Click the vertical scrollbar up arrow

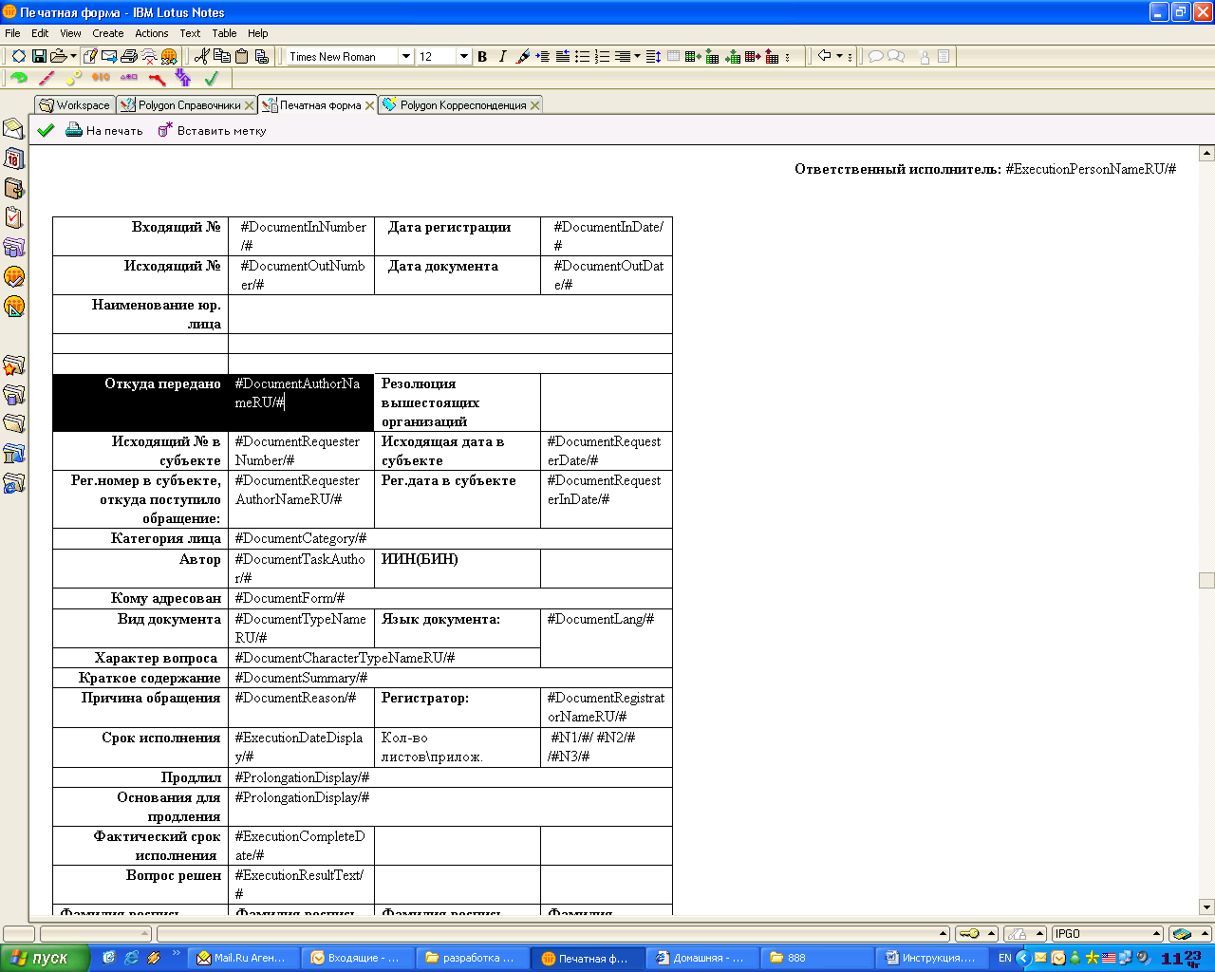pyautogui.click(x=1206, y=153)
